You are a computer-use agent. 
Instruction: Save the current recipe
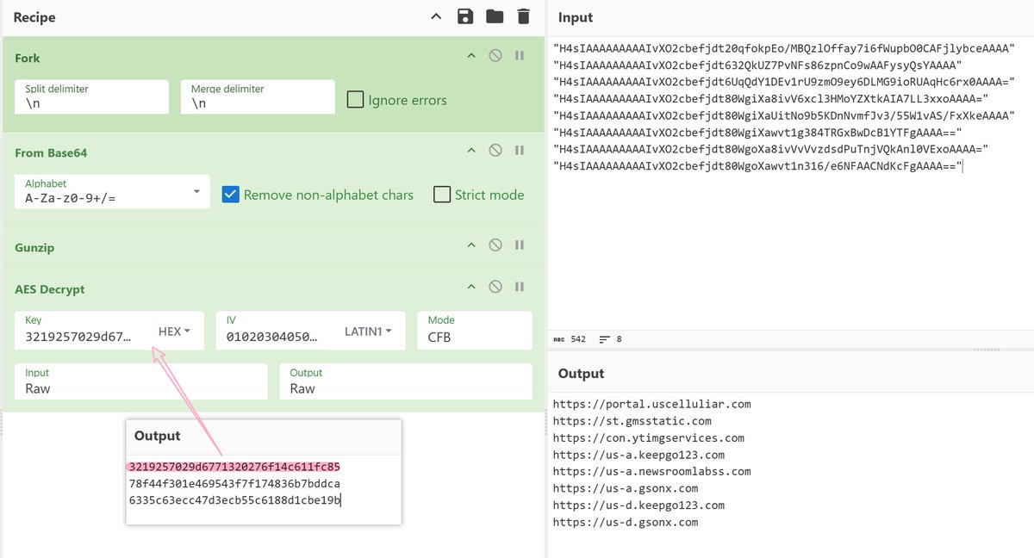coord(465,16)
